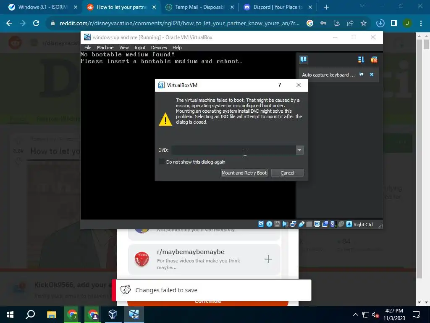The height and width of the screenshot is (323, 430).
Task: Open the Windows notification center icon
Action: pyautogui.click(x=416, y=315)
